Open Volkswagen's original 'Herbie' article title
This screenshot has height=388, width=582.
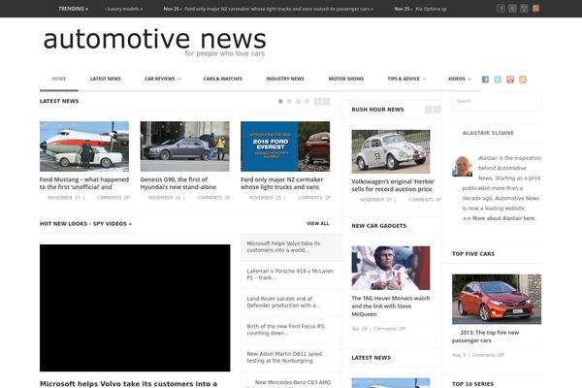pyautogui.click(x=393, y=185)
